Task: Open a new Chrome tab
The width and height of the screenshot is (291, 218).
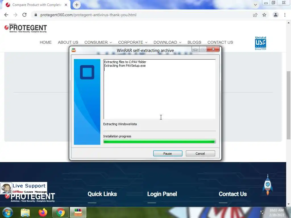Action: (77, 5)
